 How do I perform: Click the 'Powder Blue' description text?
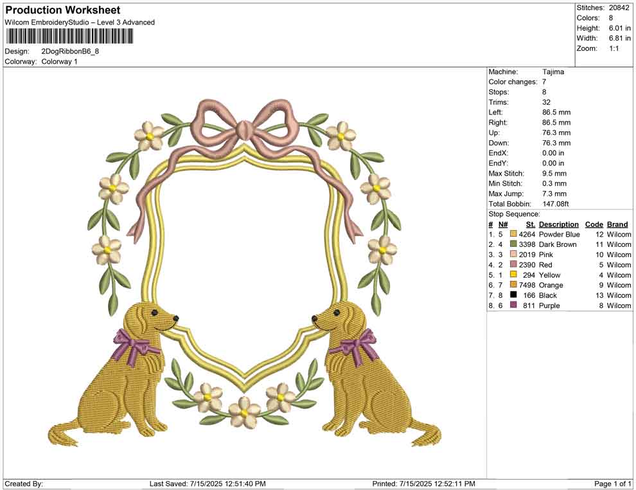[x=560, y=234]
